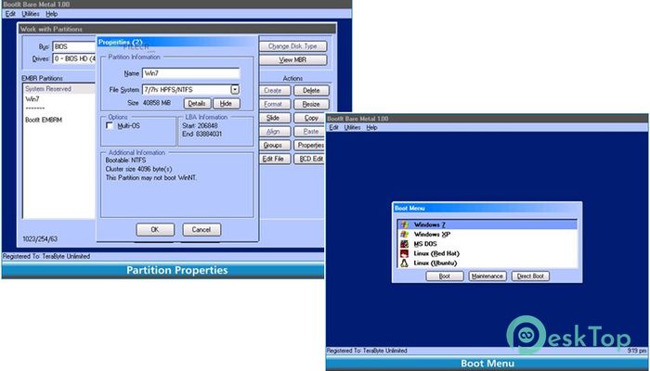Click the Boot button in Boot Menu
This screenshot has height=371, width=650.
click(445, 276)
